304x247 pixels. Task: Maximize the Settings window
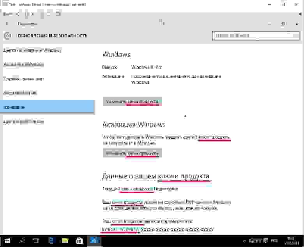(x=283, y=24)
